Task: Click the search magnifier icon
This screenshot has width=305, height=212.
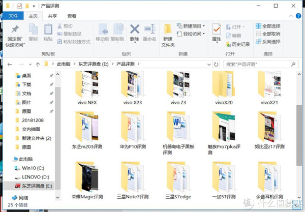Action: (x=293, y=64)
